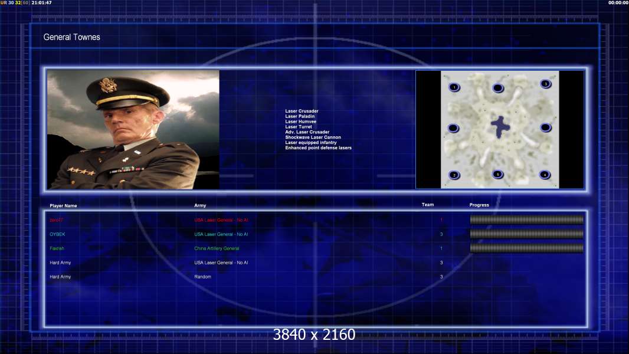Click the white USA Laser General - No AI text
Screen dimensions: 629x354
[221, 263]
